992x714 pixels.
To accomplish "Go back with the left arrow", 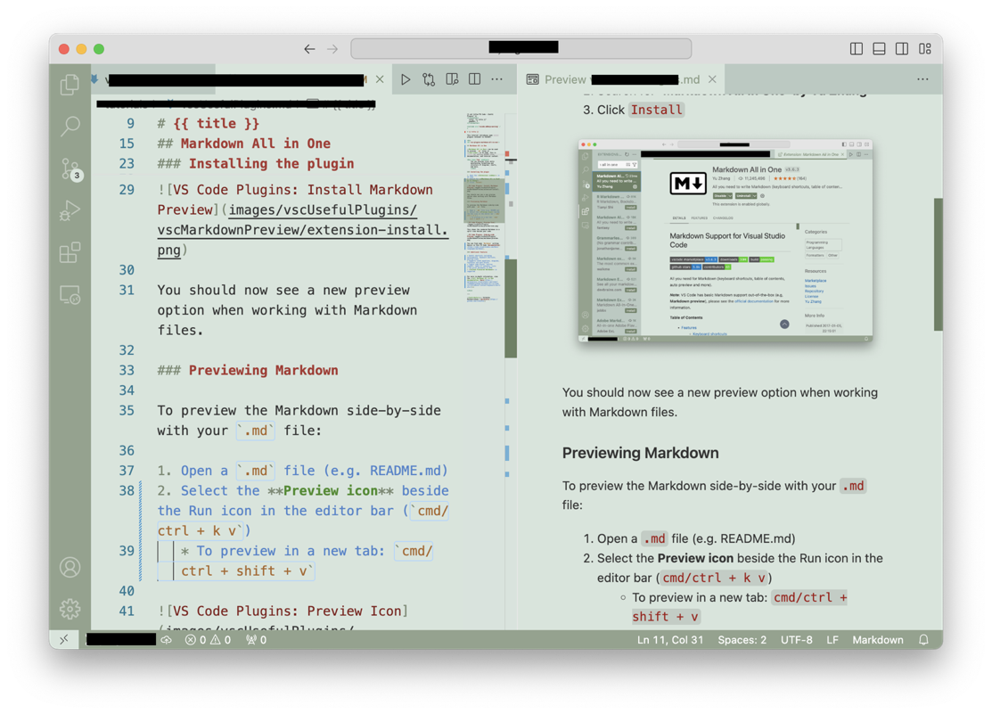I will (309, 49).
